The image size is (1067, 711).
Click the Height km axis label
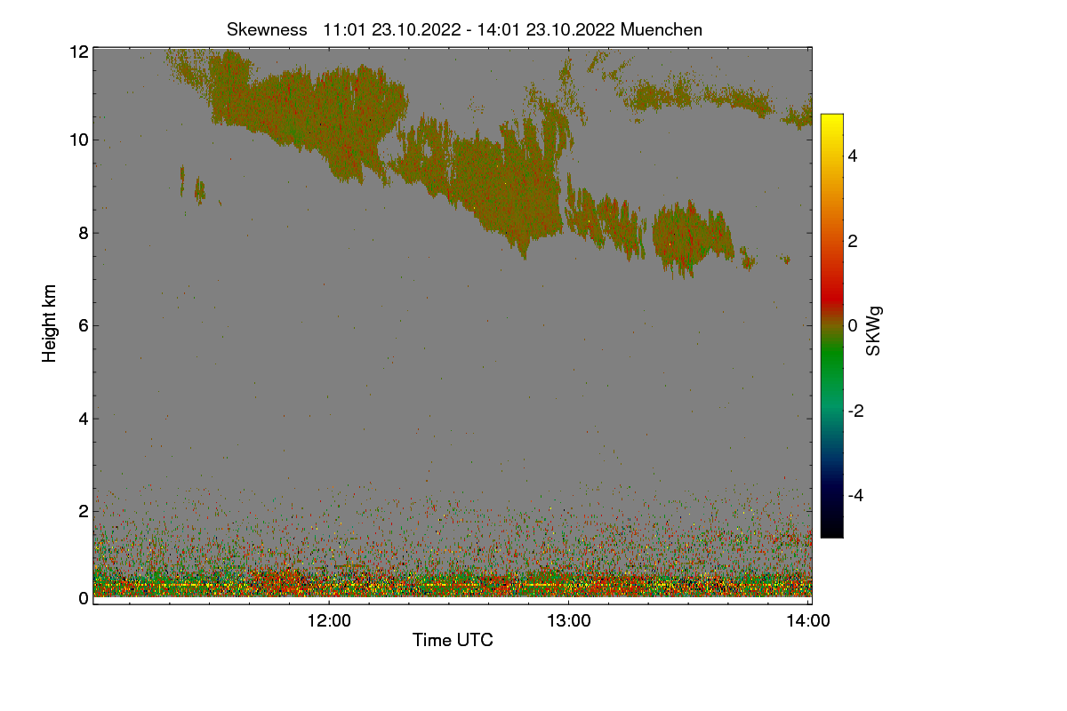[x=50, y=324]
